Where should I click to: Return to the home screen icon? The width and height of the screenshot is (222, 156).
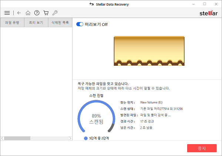coord(28,13)
